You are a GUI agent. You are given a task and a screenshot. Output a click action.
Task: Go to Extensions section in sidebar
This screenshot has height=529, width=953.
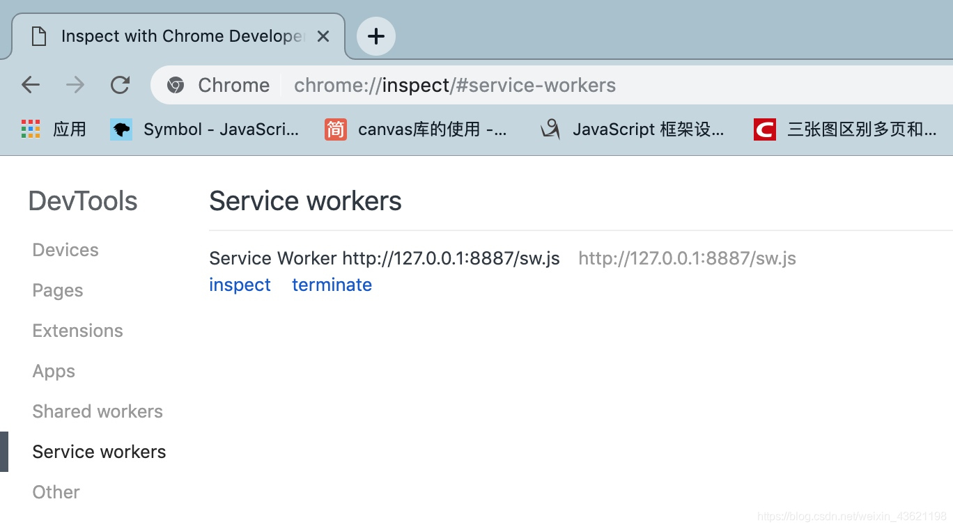tap(77, 331)
